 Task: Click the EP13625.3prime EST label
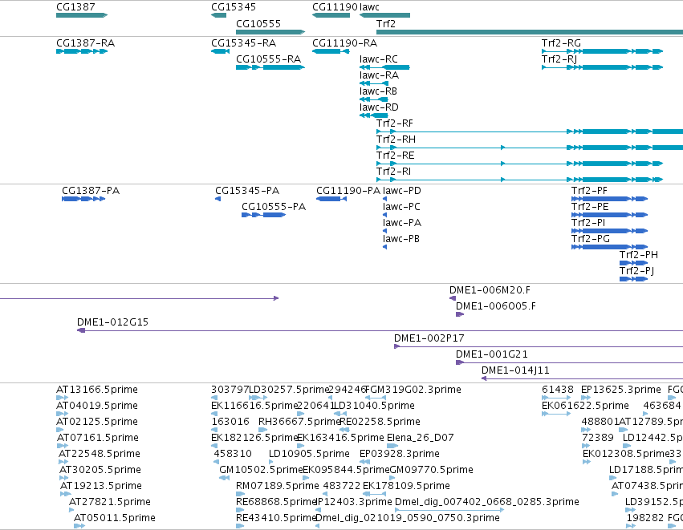[x=620, y=390]
